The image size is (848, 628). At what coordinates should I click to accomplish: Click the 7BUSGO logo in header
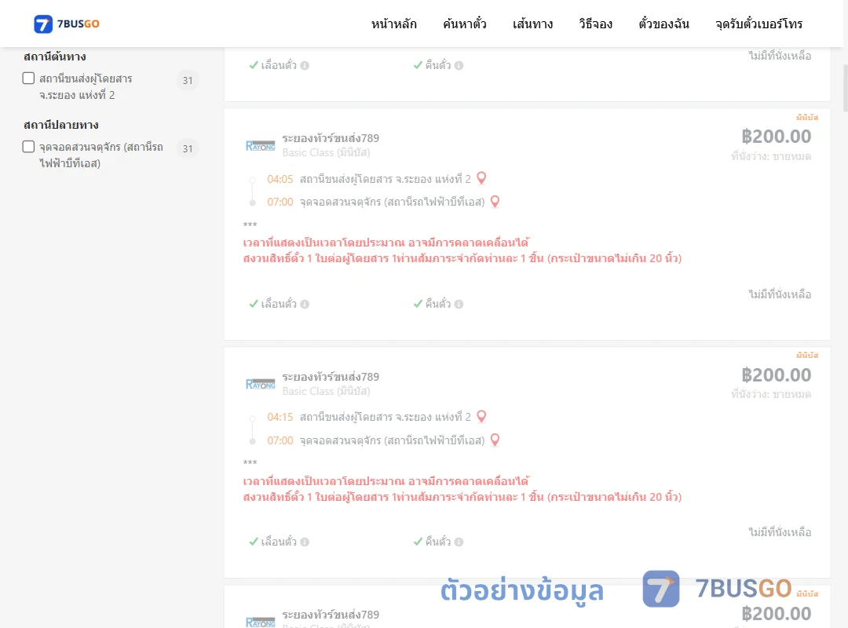pos(67,24)
